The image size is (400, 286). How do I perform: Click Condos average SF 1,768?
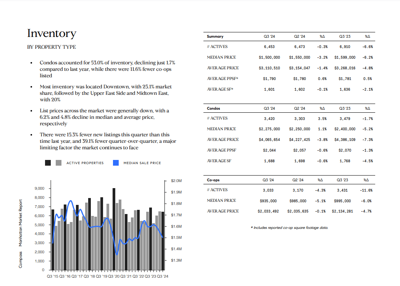click(345, 161)
